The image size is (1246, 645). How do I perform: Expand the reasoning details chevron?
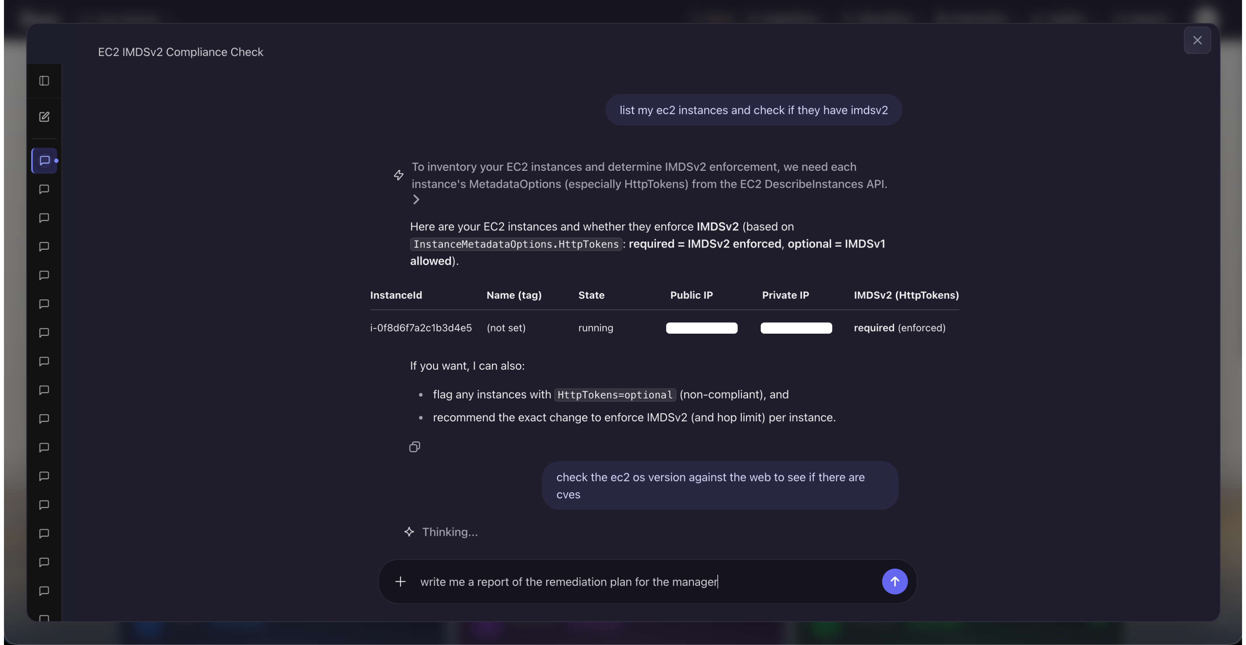[x=416, y=199]
